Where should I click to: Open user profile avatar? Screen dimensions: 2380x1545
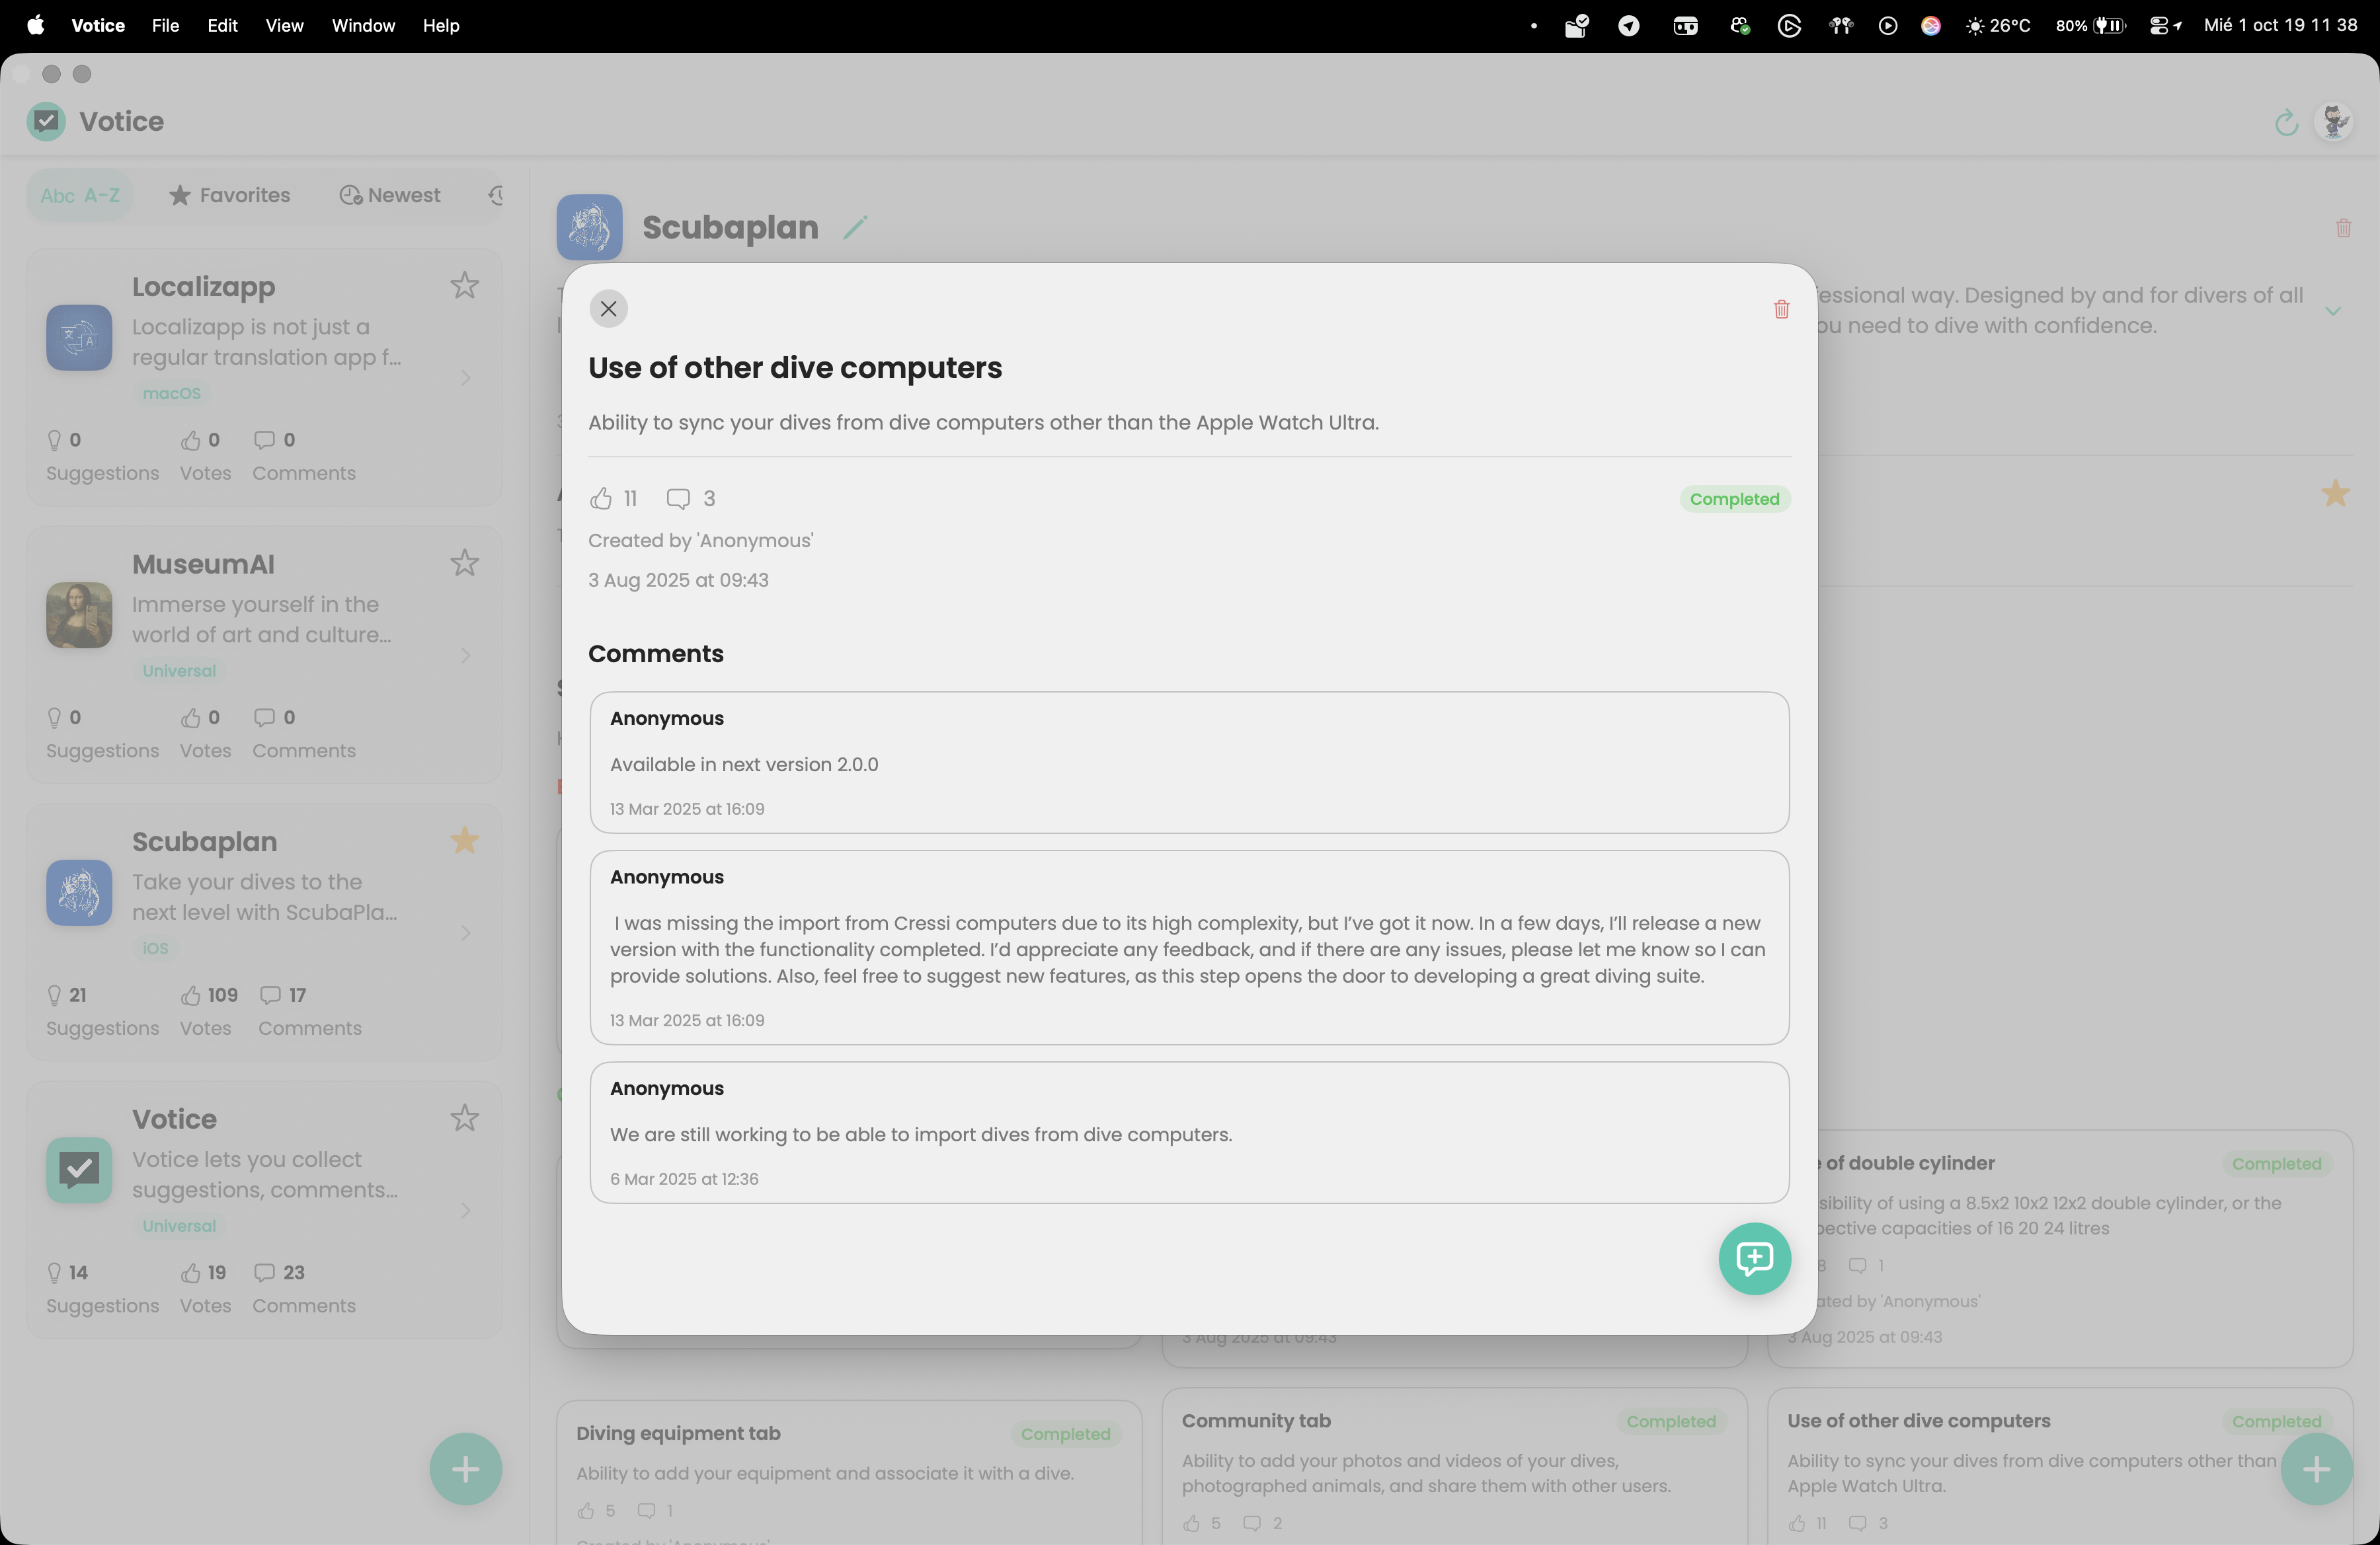coord(2334,122)
